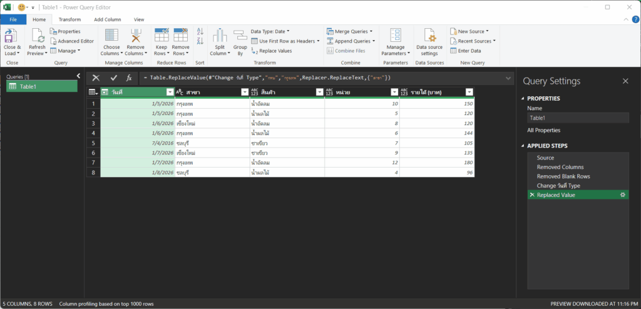641x309 pixels.
Task: Click the Remove Rows icon
Action: coord(181,35)
